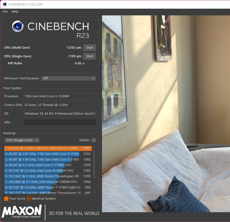
Task: Click the Identical System legend text
Action: click(44, 199)
